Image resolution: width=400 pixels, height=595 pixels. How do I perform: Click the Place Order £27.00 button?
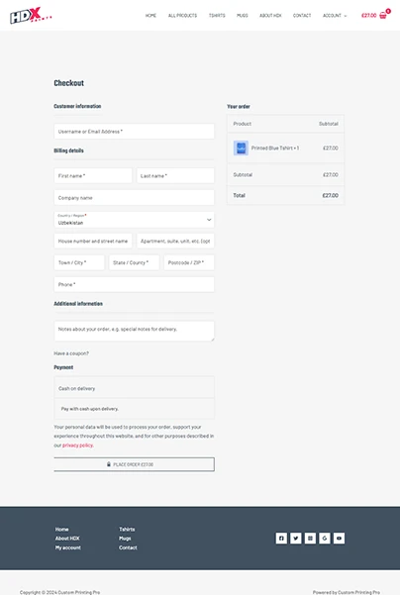[x=134, y=464]
